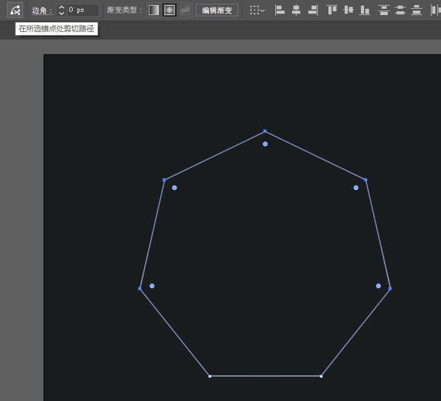This screenshot has height=401, width=441.
Task: Select the top anchor point of heptagon
Action: click(x=265, y=131)
